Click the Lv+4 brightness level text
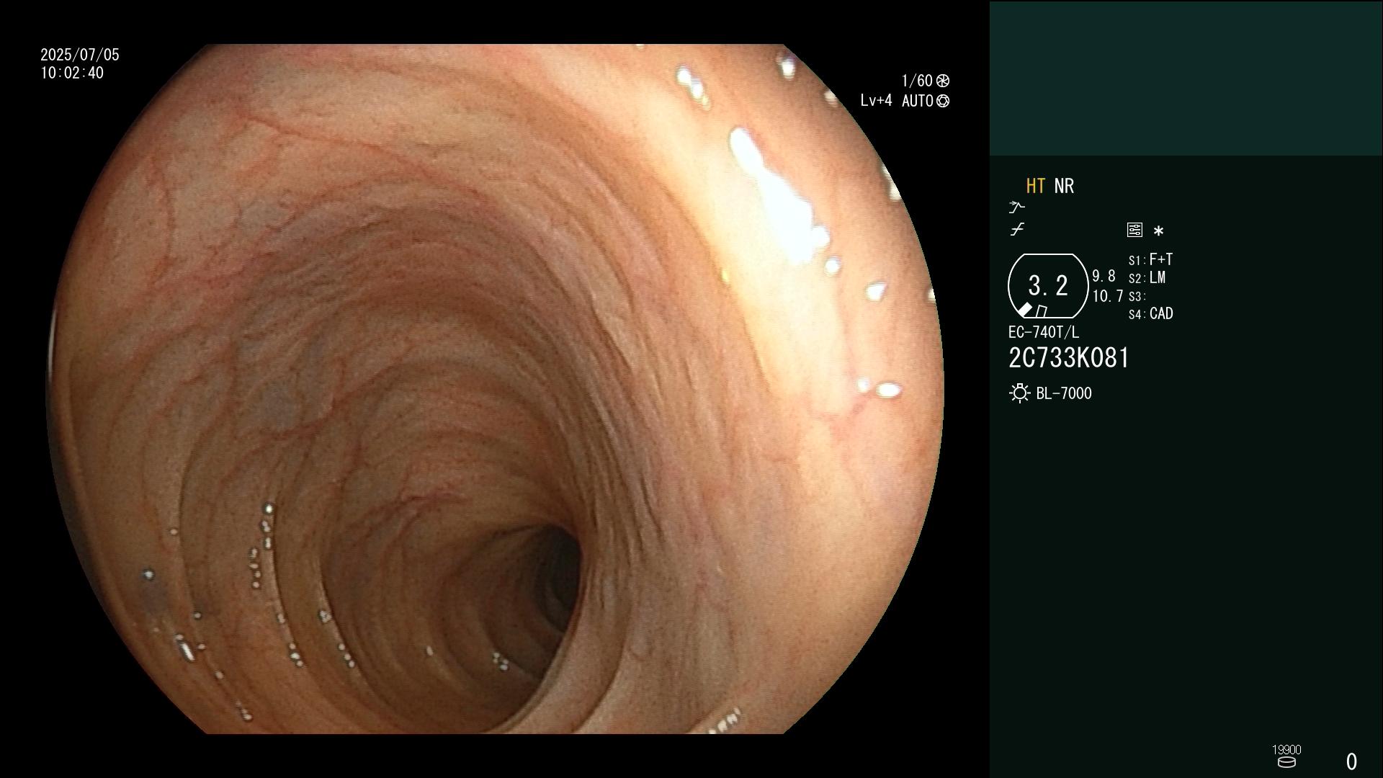 (x=876, y=101)
